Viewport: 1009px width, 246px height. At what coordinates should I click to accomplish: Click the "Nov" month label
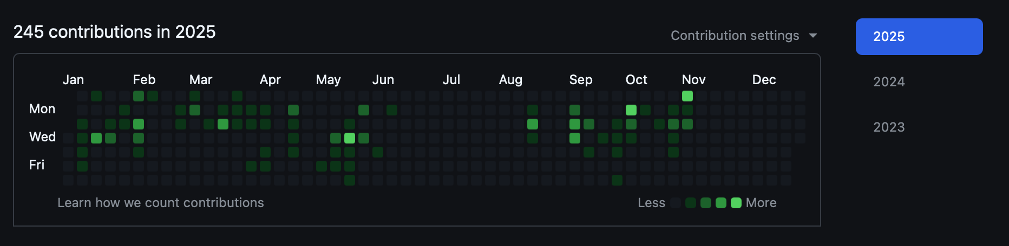click(x=694, y=80)
